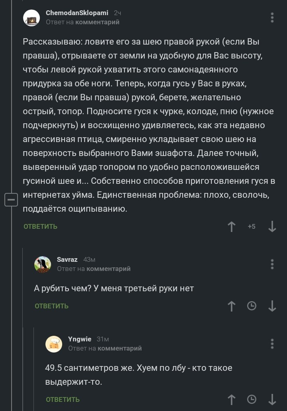Open Savraz's profile avatar
287x411 pixels.
click(42, 265)
